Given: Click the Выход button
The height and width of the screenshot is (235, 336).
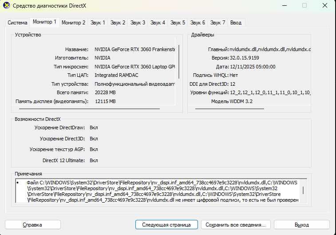Looking at the screenshot, I should 302,225.
